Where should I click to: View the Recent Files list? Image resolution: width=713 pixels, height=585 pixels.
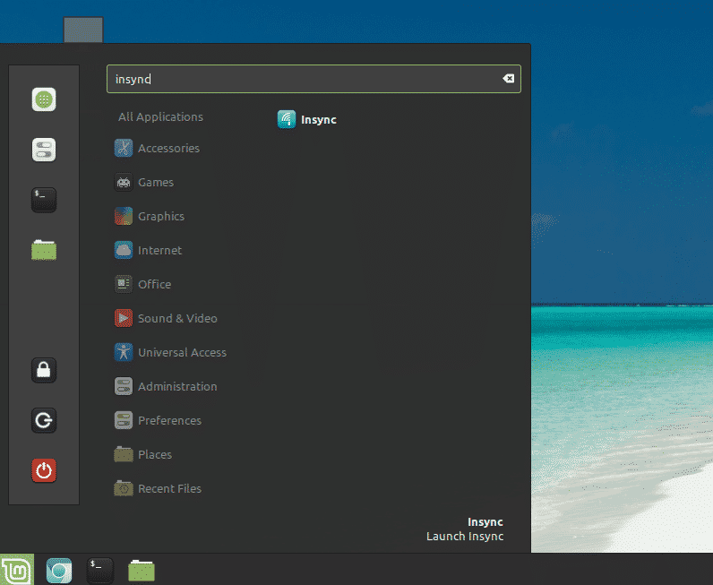168,489
